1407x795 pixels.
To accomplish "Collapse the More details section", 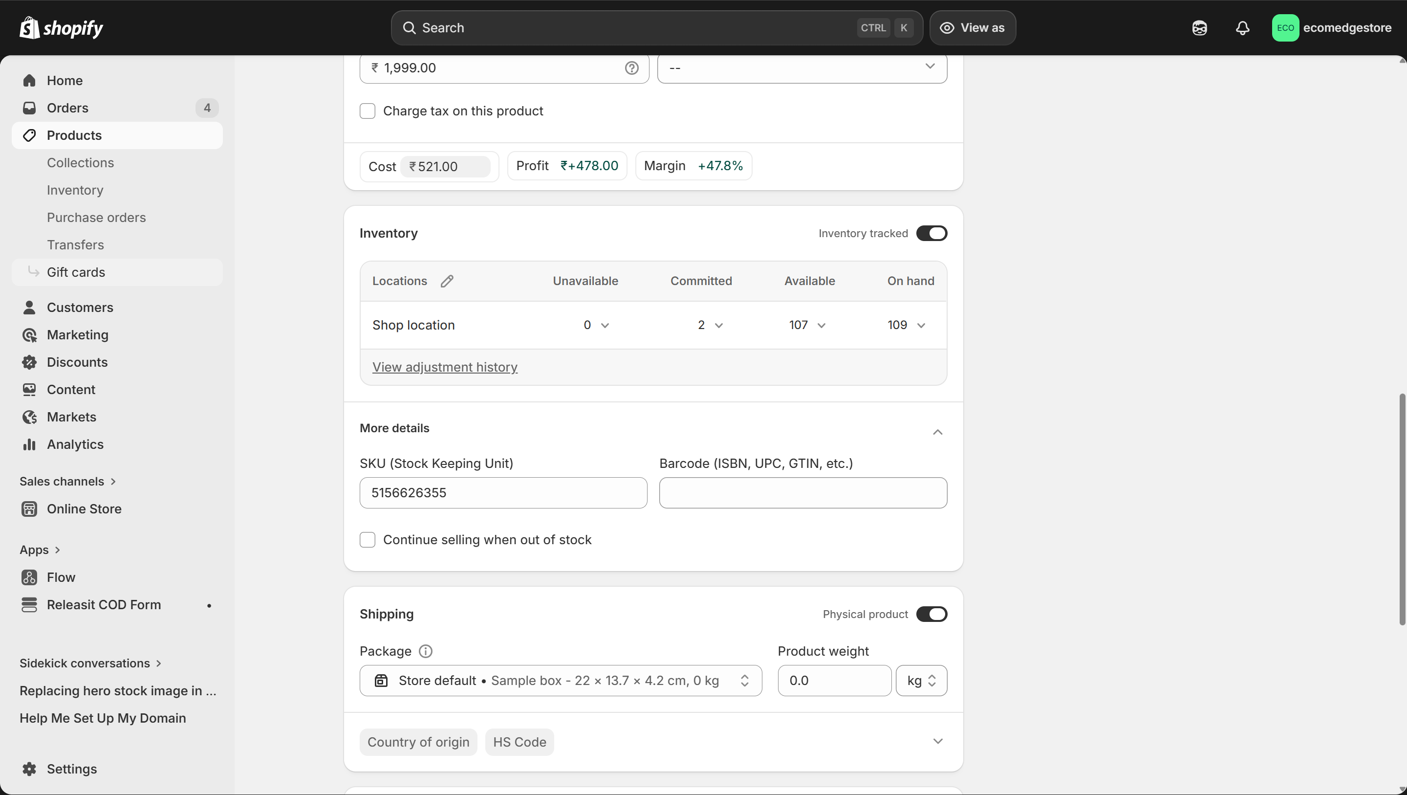I will (938, 432).
